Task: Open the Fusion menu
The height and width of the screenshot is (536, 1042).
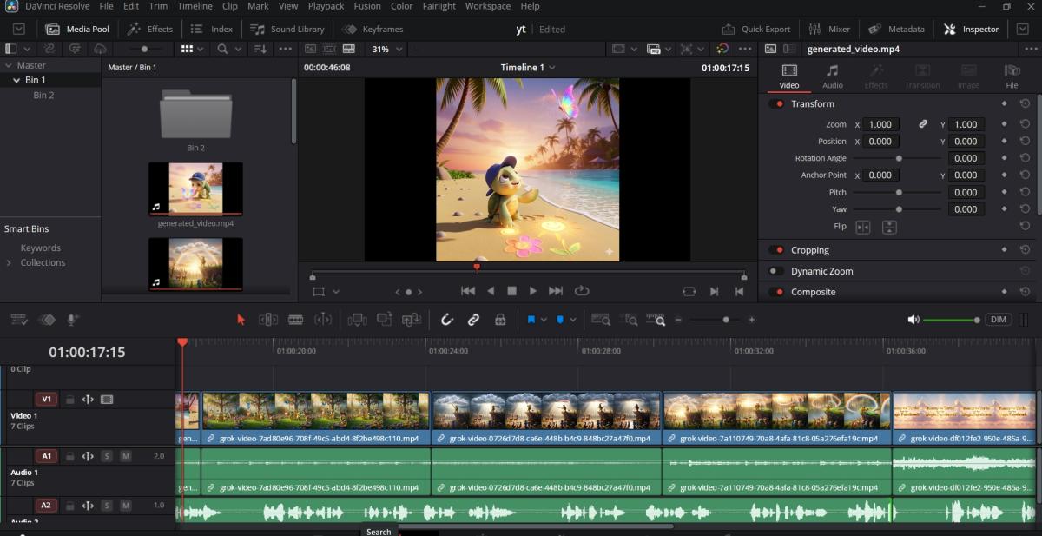Action: 367,6
